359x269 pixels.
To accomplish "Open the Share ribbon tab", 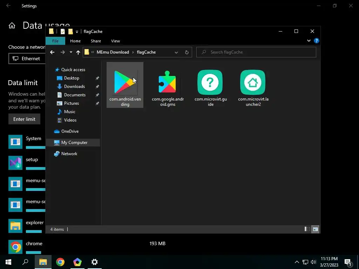I will pyautogui.click(x=96, y=41).
